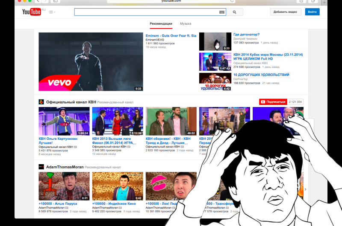The height and width of the screenshot is (226, 342).
Task: Switch to the Музыка tab
Action: pyautogui.click(x=186, y=24)
